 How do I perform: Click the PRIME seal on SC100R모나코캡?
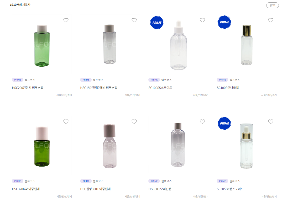224,22
